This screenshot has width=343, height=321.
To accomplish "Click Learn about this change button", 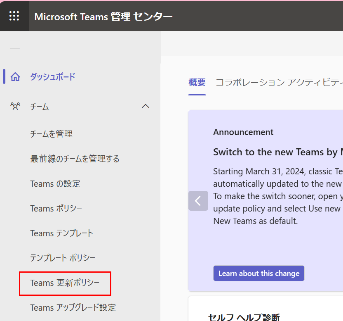I will [259, 273].
